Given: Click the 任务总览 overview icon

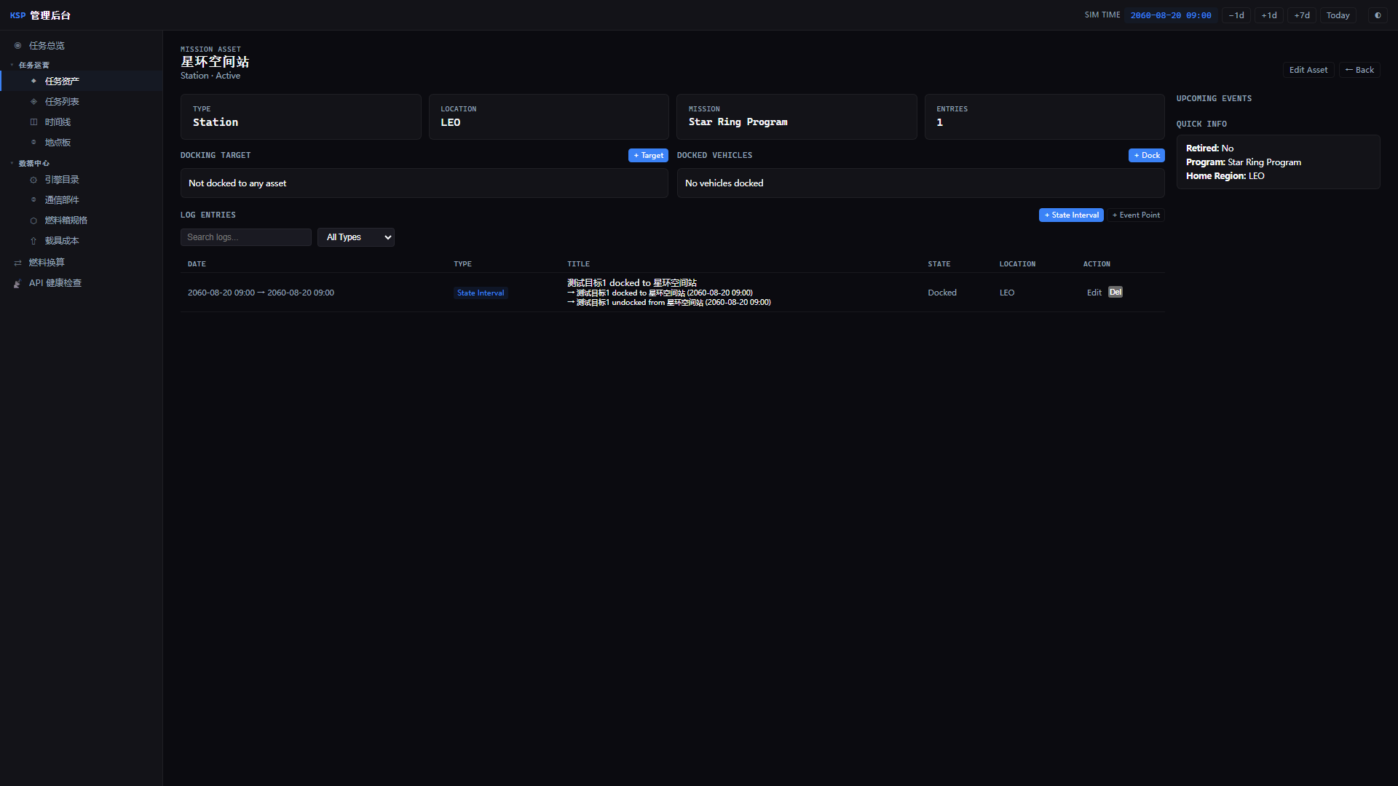Looking at the screenshot, I should (17, 45).
